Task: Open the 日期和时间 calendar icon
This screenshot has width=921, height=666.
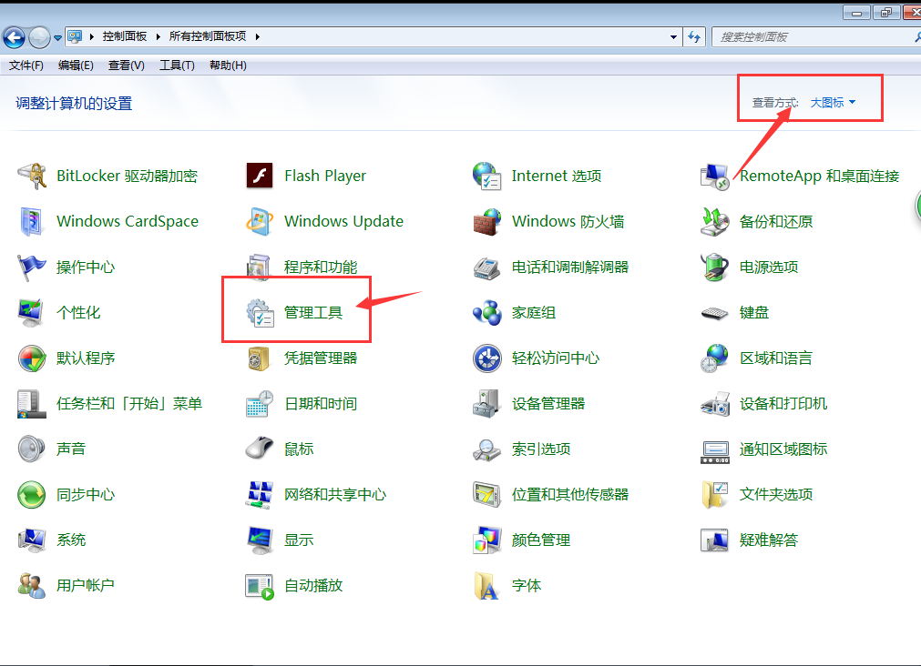Action: coord(260,404)
